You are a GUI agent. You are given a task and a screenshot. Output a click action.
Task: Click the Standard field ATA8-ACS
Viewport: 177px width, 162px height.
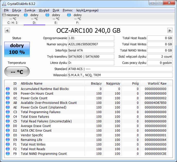click(120, 69)
